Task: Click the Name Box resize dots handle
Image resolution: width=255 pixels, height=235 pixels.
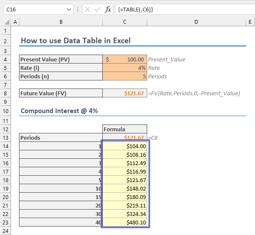Action: (79, 9)
